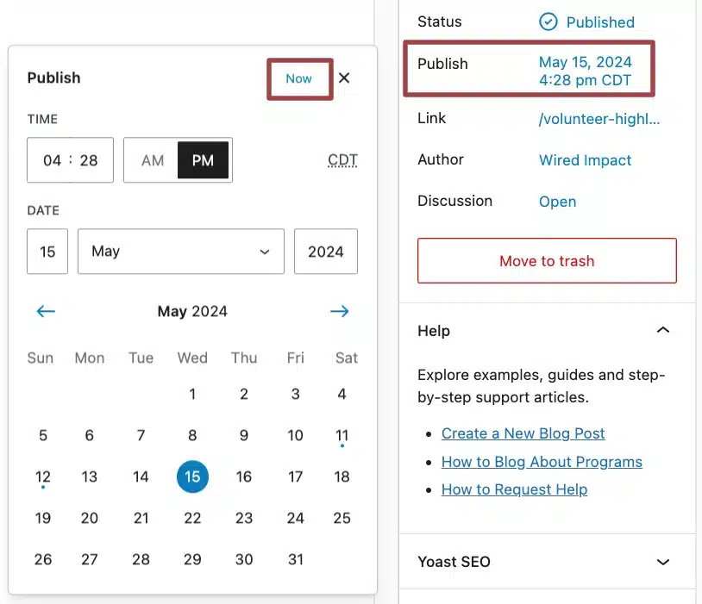This screenshot has width=702, height=604.
Task: Select May 25 in calendar
Action: pos(342,518)
